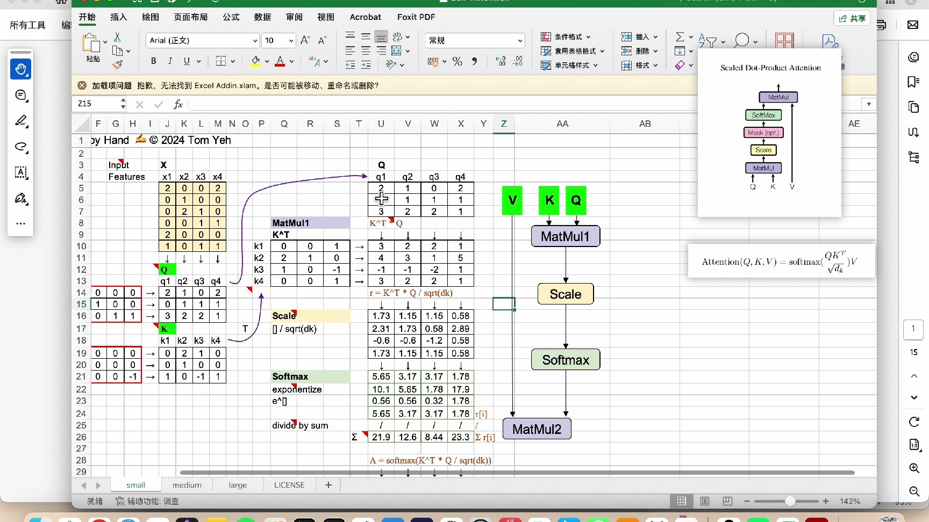Click the Fill down icon
The width and height of the screenshot is (929, 522).
coord(680,51)
